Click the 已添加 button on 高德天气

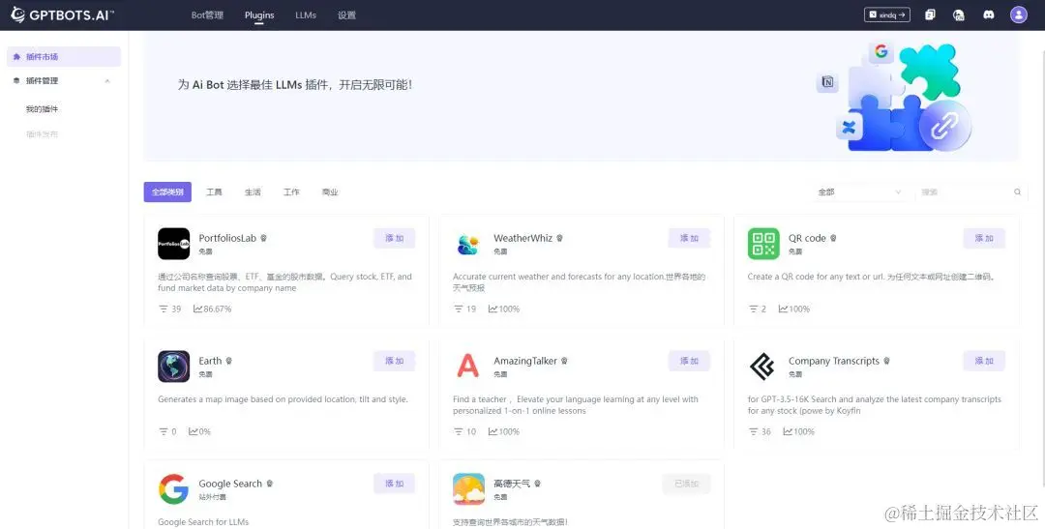[x=686, y=483]
